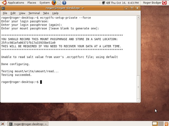This screenshot has width=169, height=126.
Task: Click the Ubuntu logo icon
Action: 4,3
